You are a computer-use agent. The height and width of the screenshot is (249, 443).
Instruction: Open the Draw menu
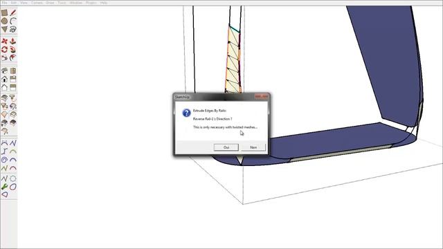click(x=50, y=3)
